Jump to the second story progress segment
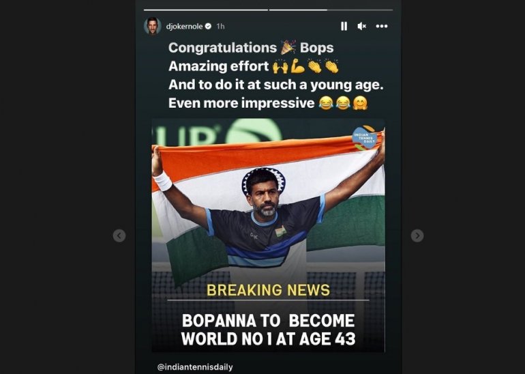This screenshot has height=374, width=525. coord(331,10)
